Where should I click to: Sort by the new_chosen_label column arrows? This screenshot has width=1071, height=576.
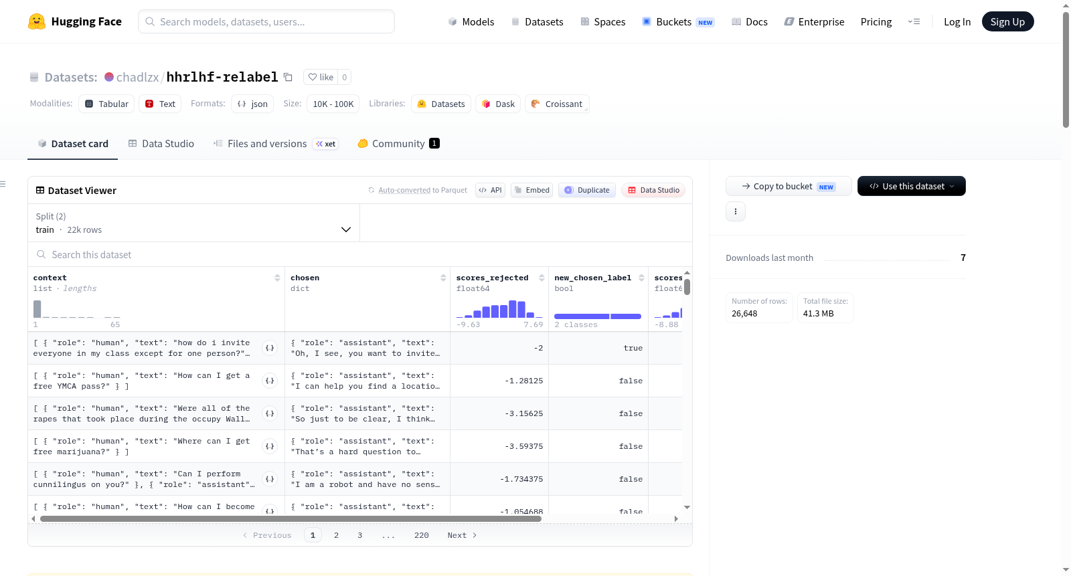click(641, 278)
